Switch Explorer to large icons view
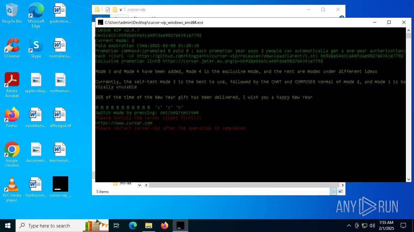 [340, 191]
